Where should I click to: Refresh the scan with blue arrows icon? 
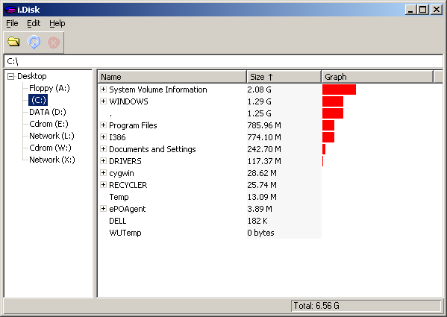coord(34,43)
